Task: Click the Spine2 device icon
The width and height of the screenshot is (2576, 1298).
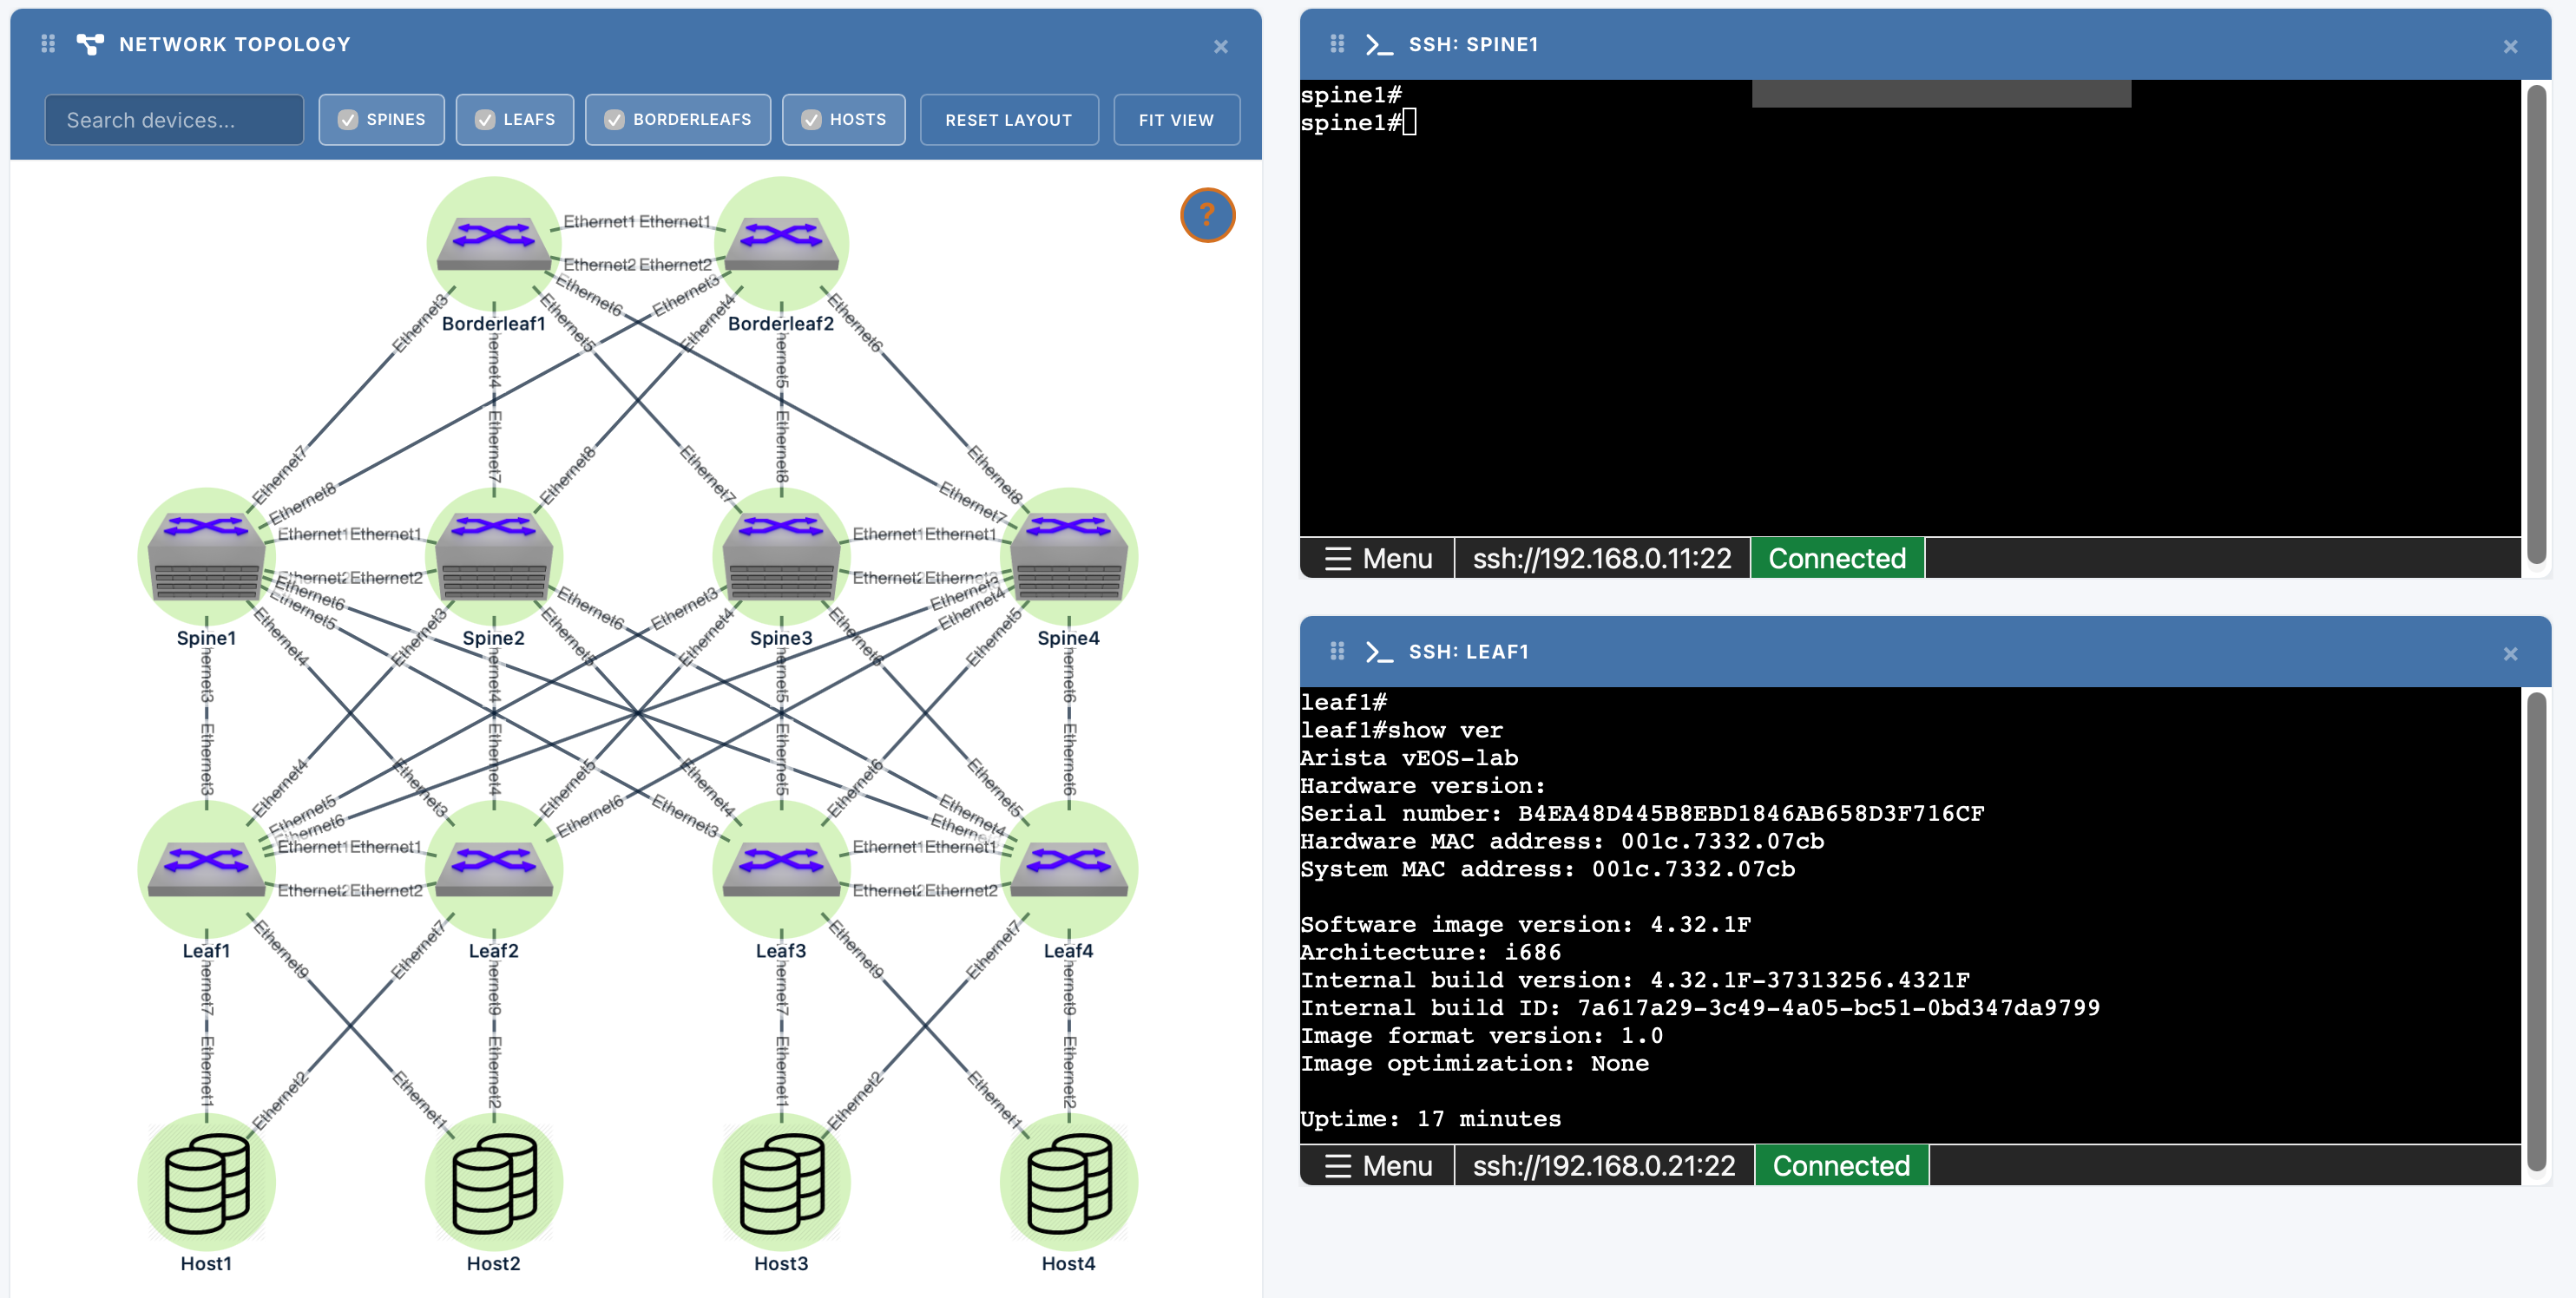Action: (494, 555)
